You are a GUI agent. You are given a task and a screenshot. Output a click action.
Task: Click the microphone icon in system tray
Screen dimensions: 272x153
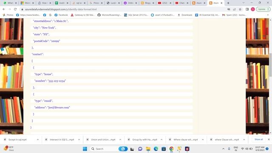pyautogui.click(x=229, y=149)
